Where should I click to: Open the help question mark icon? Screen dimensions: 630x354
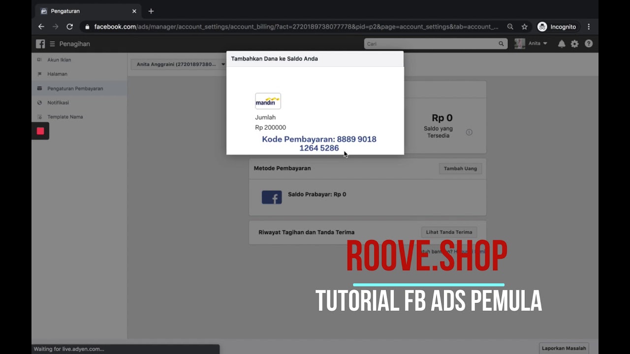588,44
